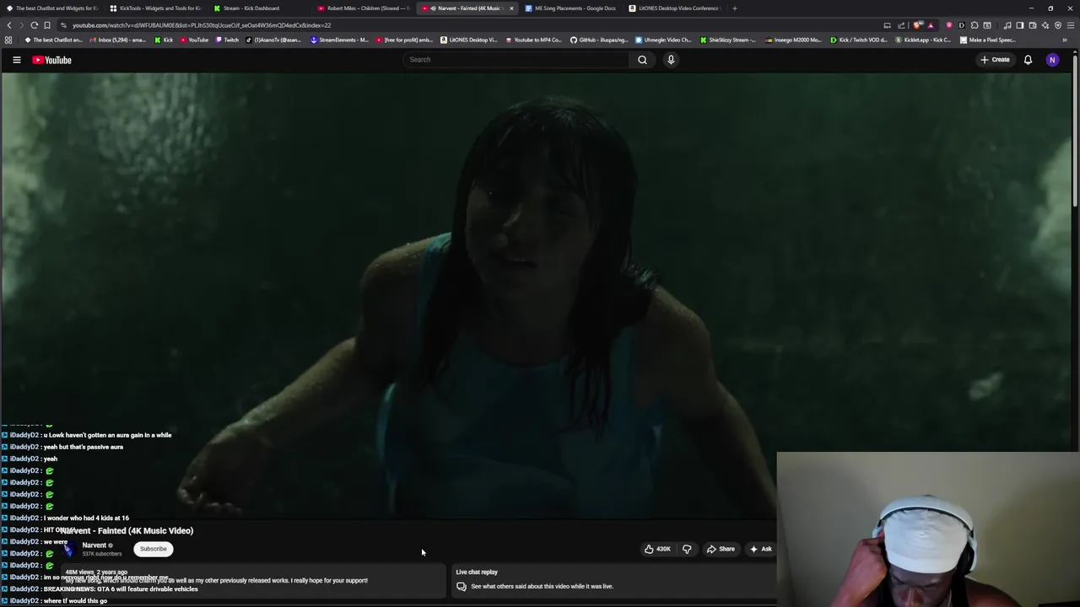Viewport: 1080px width, 607px height.
Task: Open the site settings icon in address bar
Action: 63,25
